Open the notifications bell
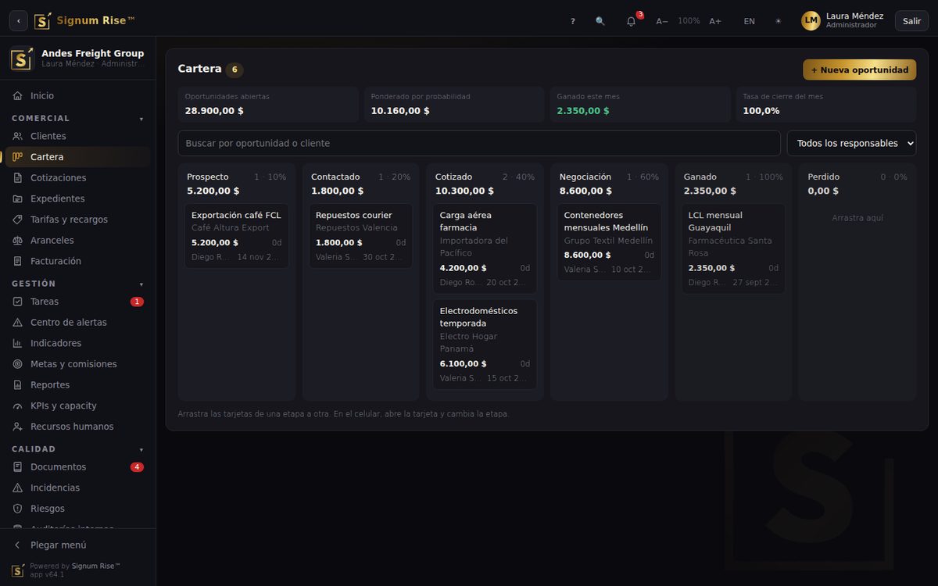 [x=632, y=21]
